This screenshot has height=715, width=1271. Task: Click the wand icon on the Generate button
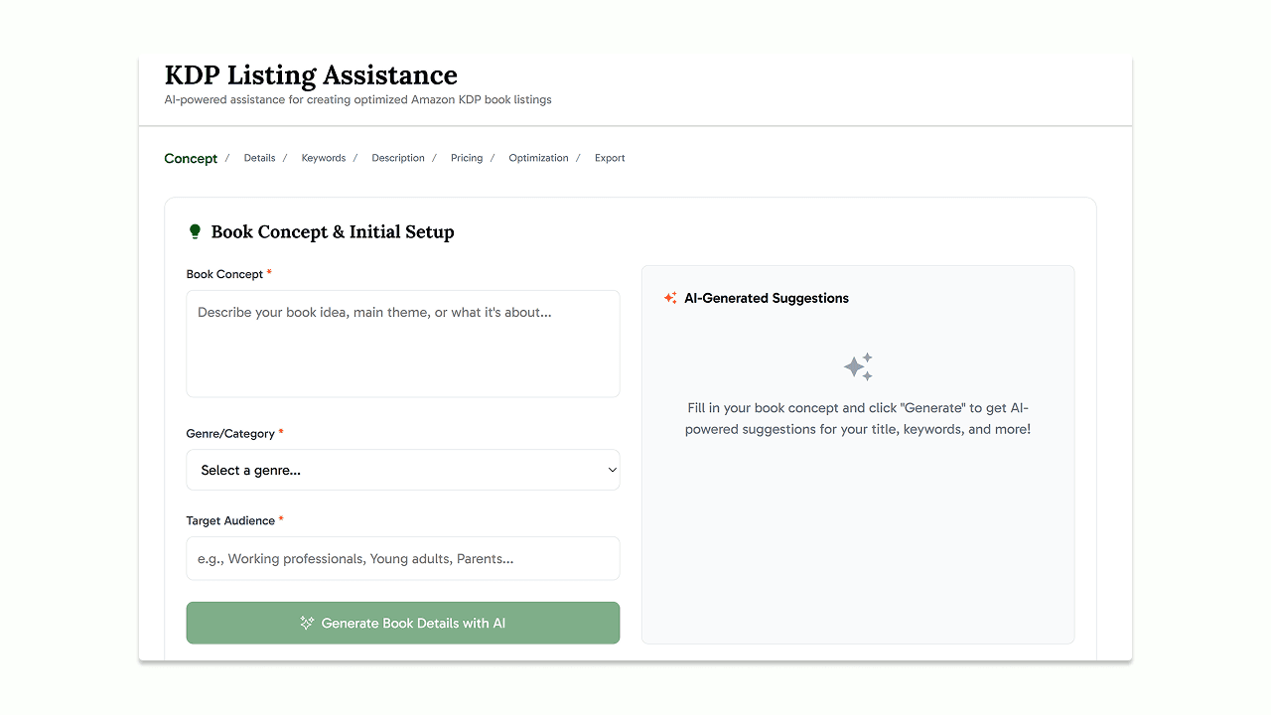307,623
